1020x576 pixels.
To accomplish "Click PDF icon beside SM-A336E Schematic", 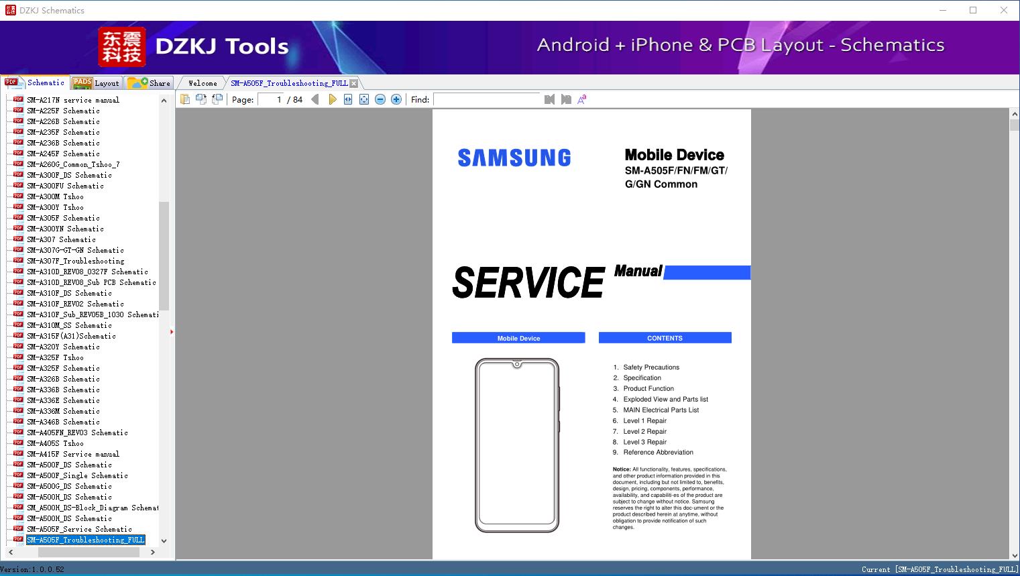I will tap(18, 400).
